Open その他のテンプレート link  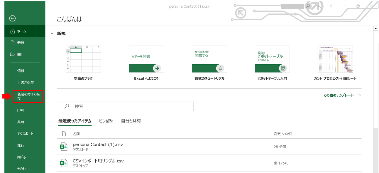[x=342, y=95]
